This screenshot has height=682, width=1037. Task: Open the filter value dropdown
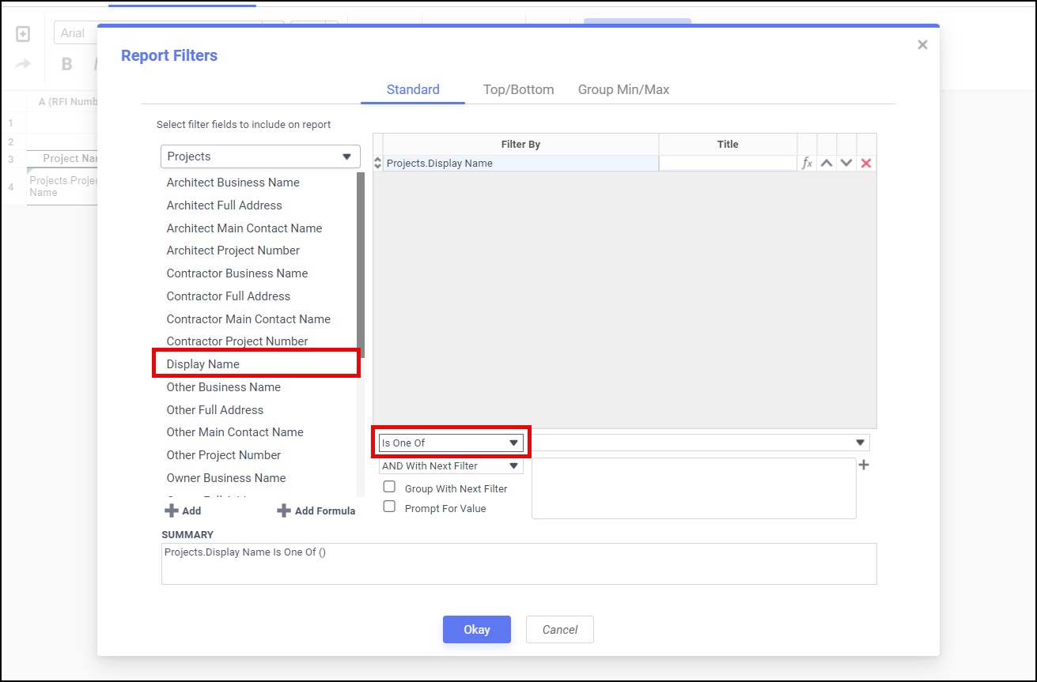(700, 443)
